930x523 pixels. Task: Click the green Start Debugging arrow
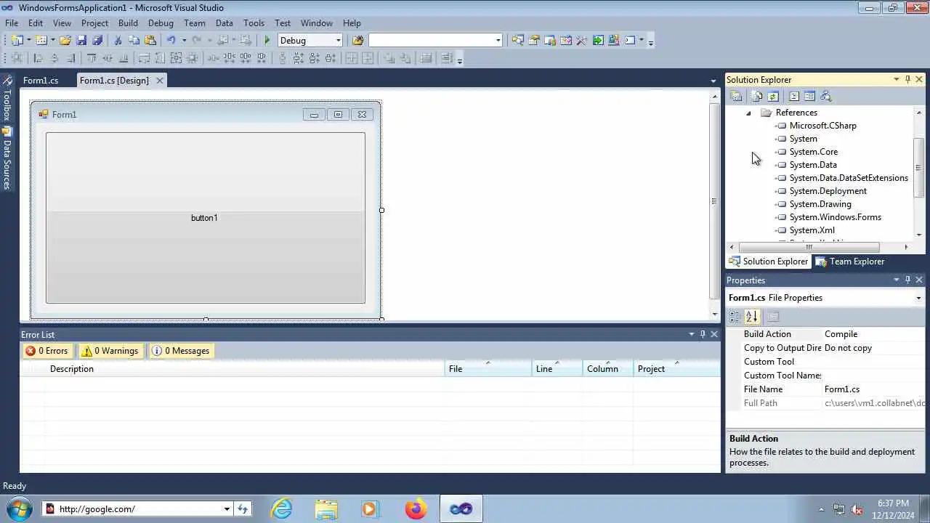267,41
